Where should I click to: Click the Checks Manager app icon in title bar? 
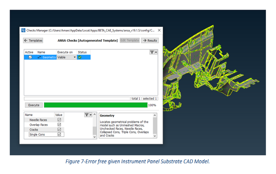[23, 30]
